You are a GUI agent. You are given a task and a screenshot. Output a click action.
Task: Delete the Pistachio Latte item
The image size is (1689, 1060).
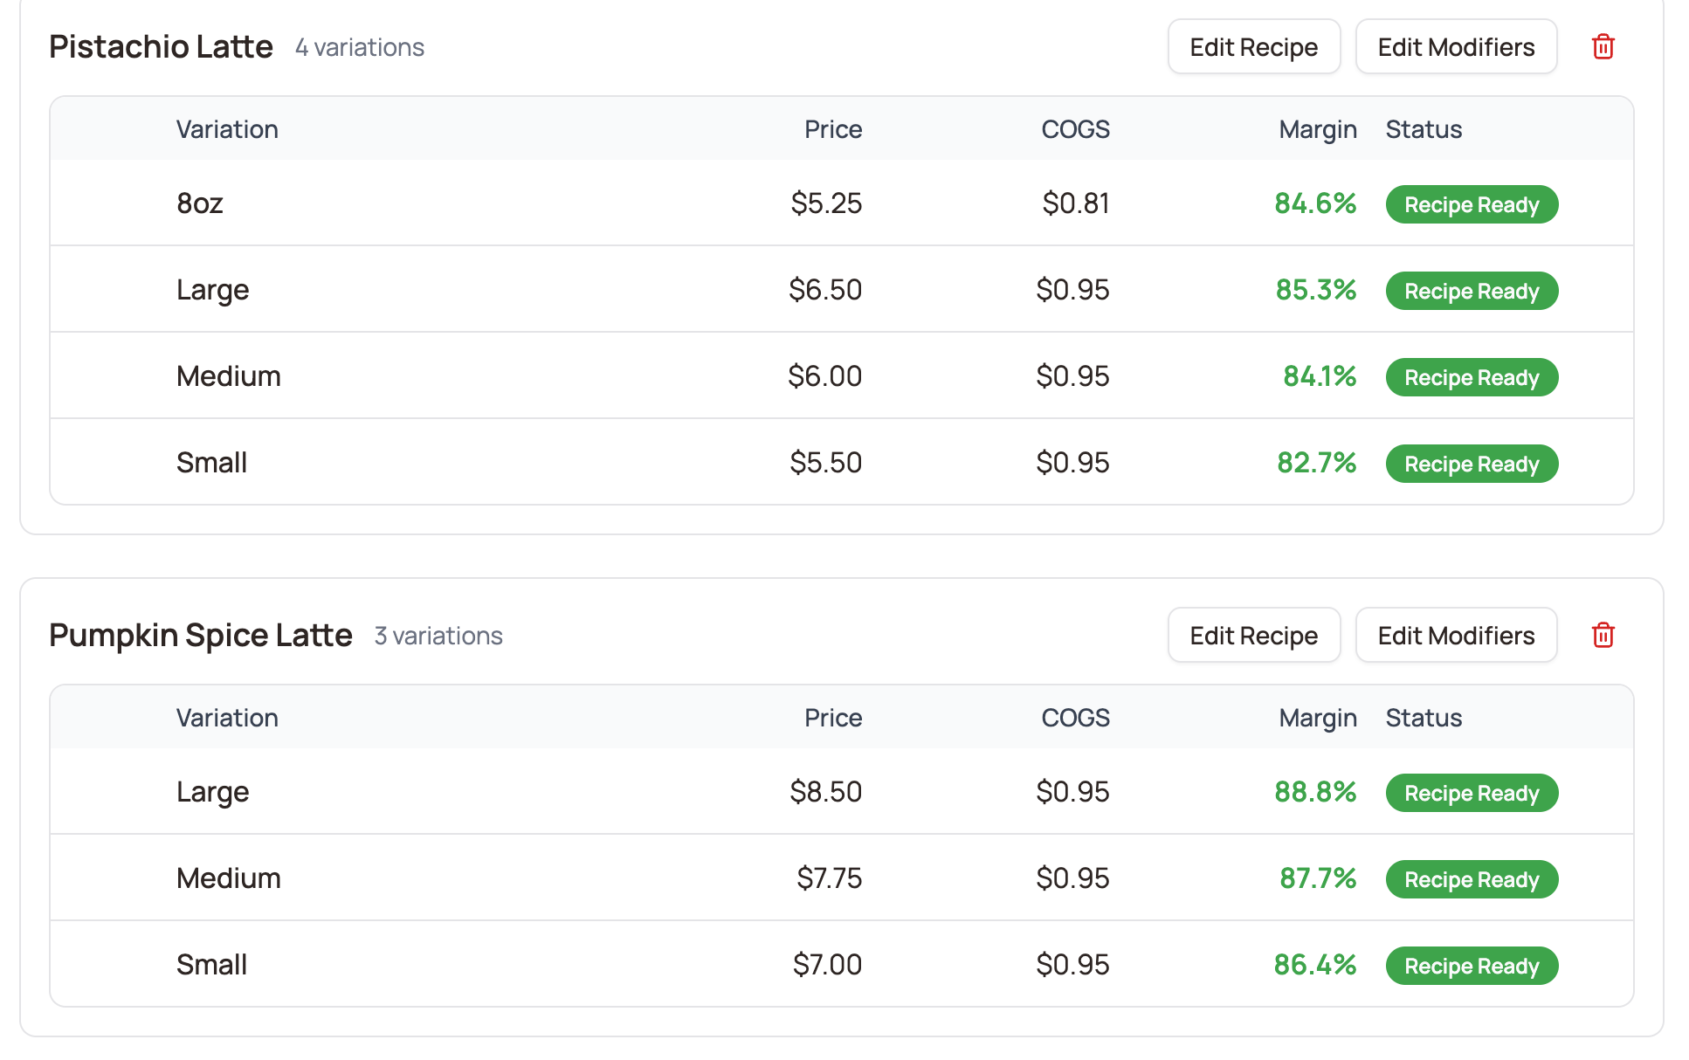pos(1603,47)
